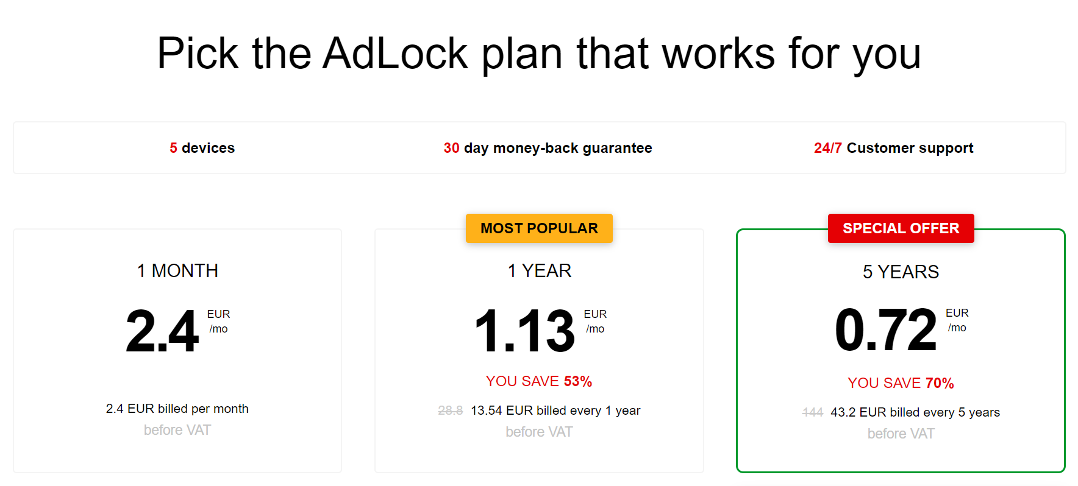Pick the 5 YEARS plan title
1078x486 pixels.
click(901, 272)
